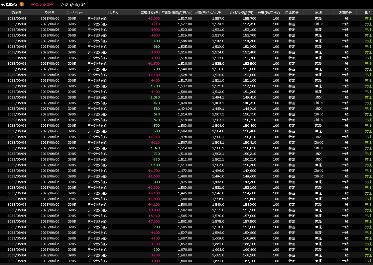Click the +110 realized profit cell
The height and width of the screenshot is (265, 373).
(155, 143)
